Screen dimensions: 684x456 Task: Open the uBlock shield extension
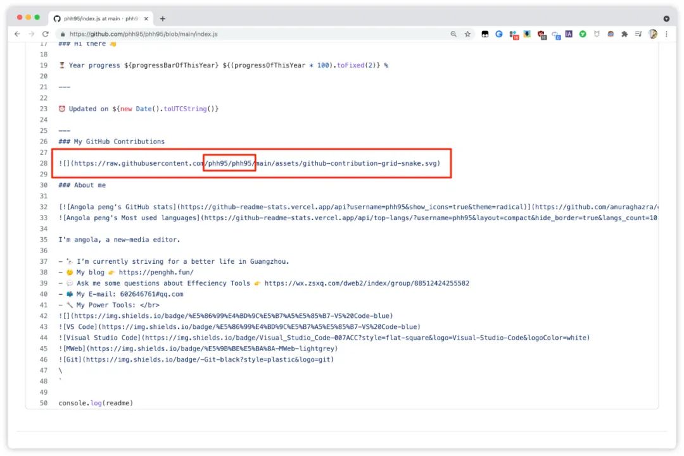(541, 35)
